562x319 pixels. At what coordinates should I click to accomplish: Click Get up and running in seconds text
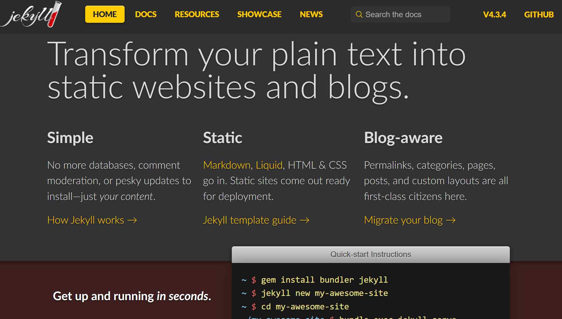[132, 296]
